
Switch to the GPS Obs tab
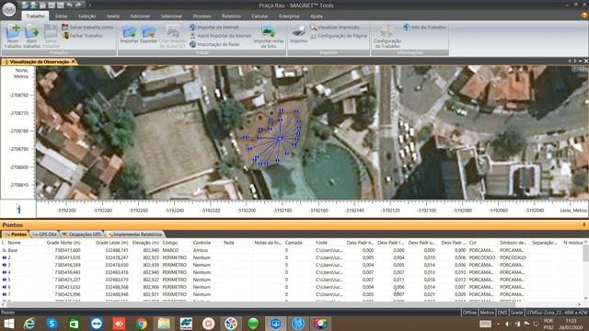coord(44,234)
